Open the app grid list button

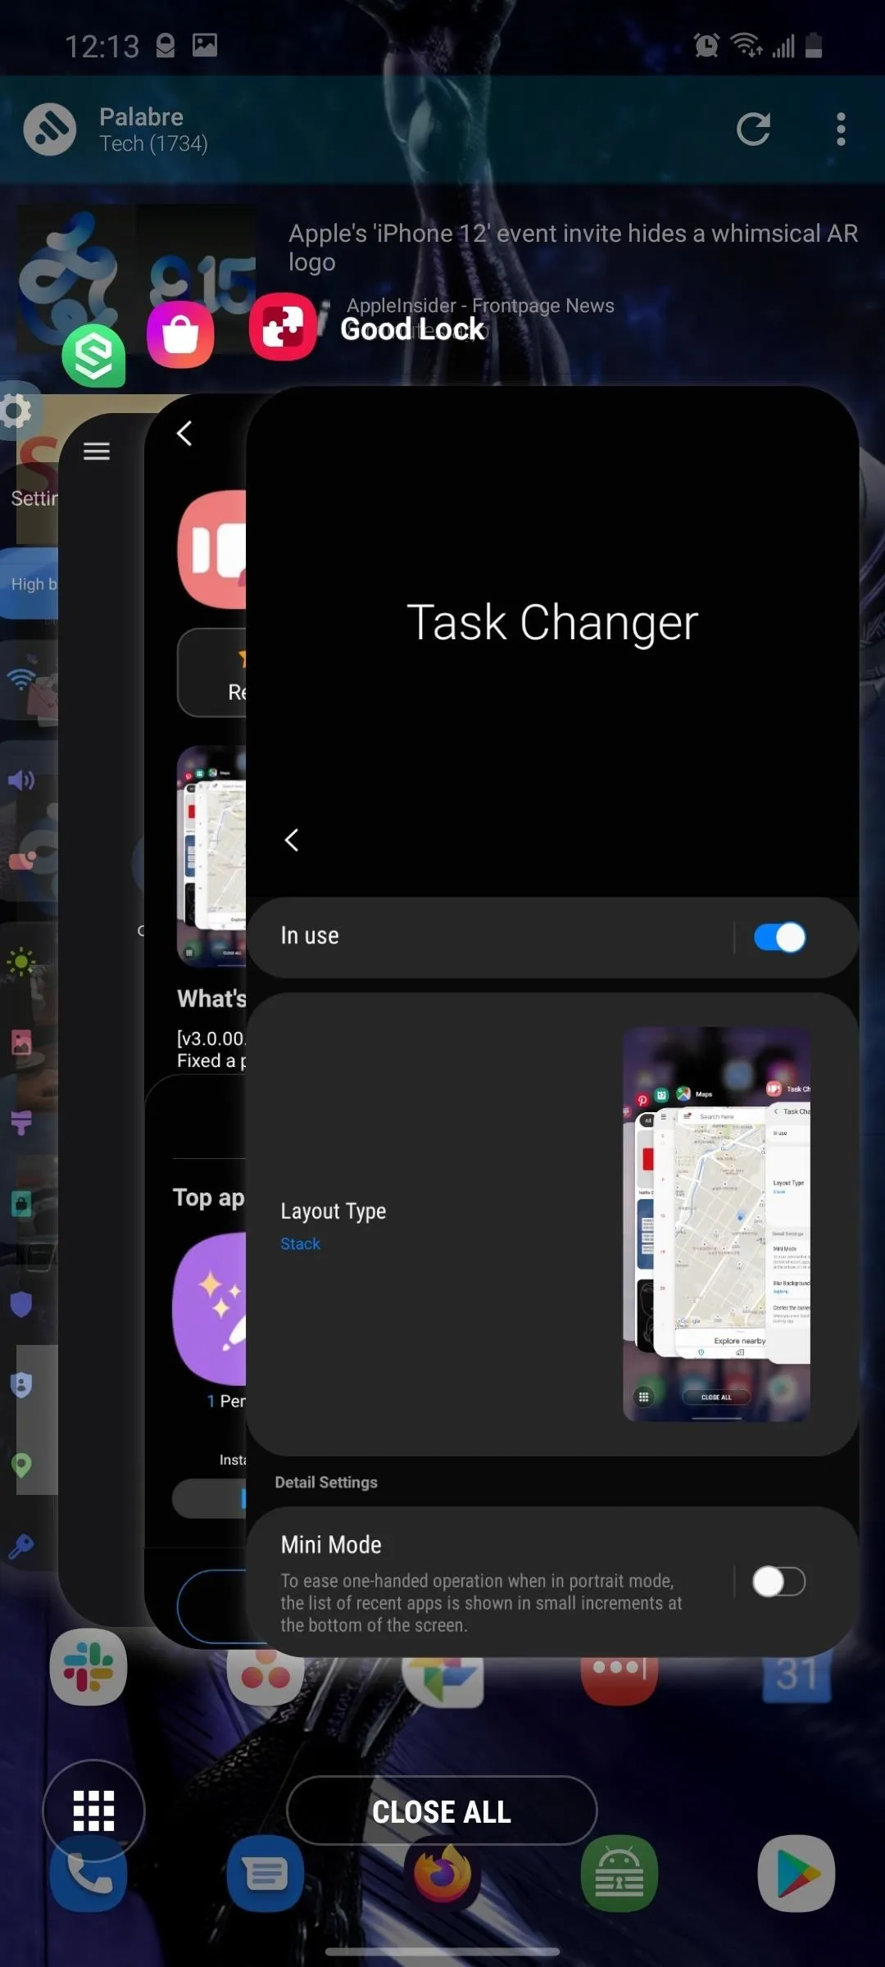coord(93,1810)
